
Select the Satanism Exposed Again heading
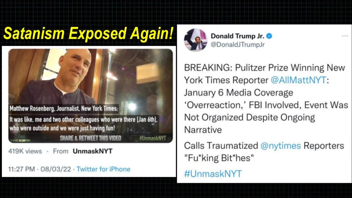click(89, 34)
